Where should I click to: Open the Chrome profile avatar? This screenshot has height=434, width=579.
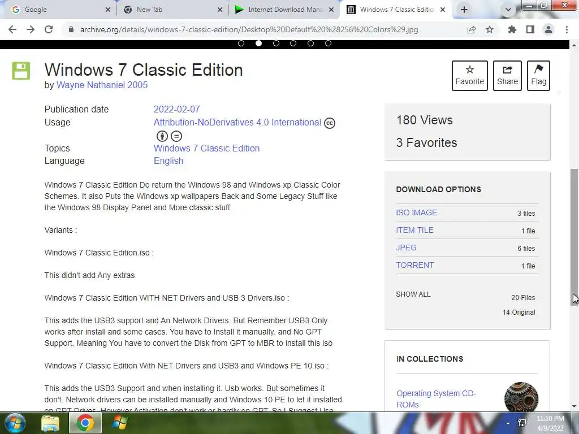pos(548,29)
